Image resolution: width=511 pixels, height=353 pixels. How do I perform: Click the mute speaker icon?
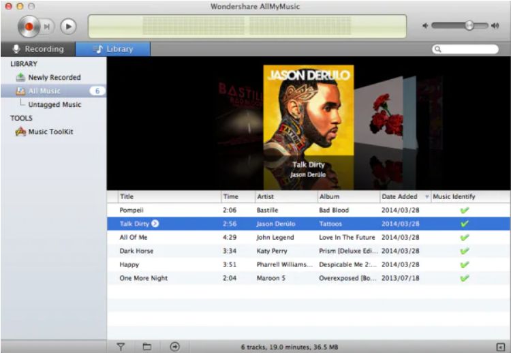click(x=425, y=26)
